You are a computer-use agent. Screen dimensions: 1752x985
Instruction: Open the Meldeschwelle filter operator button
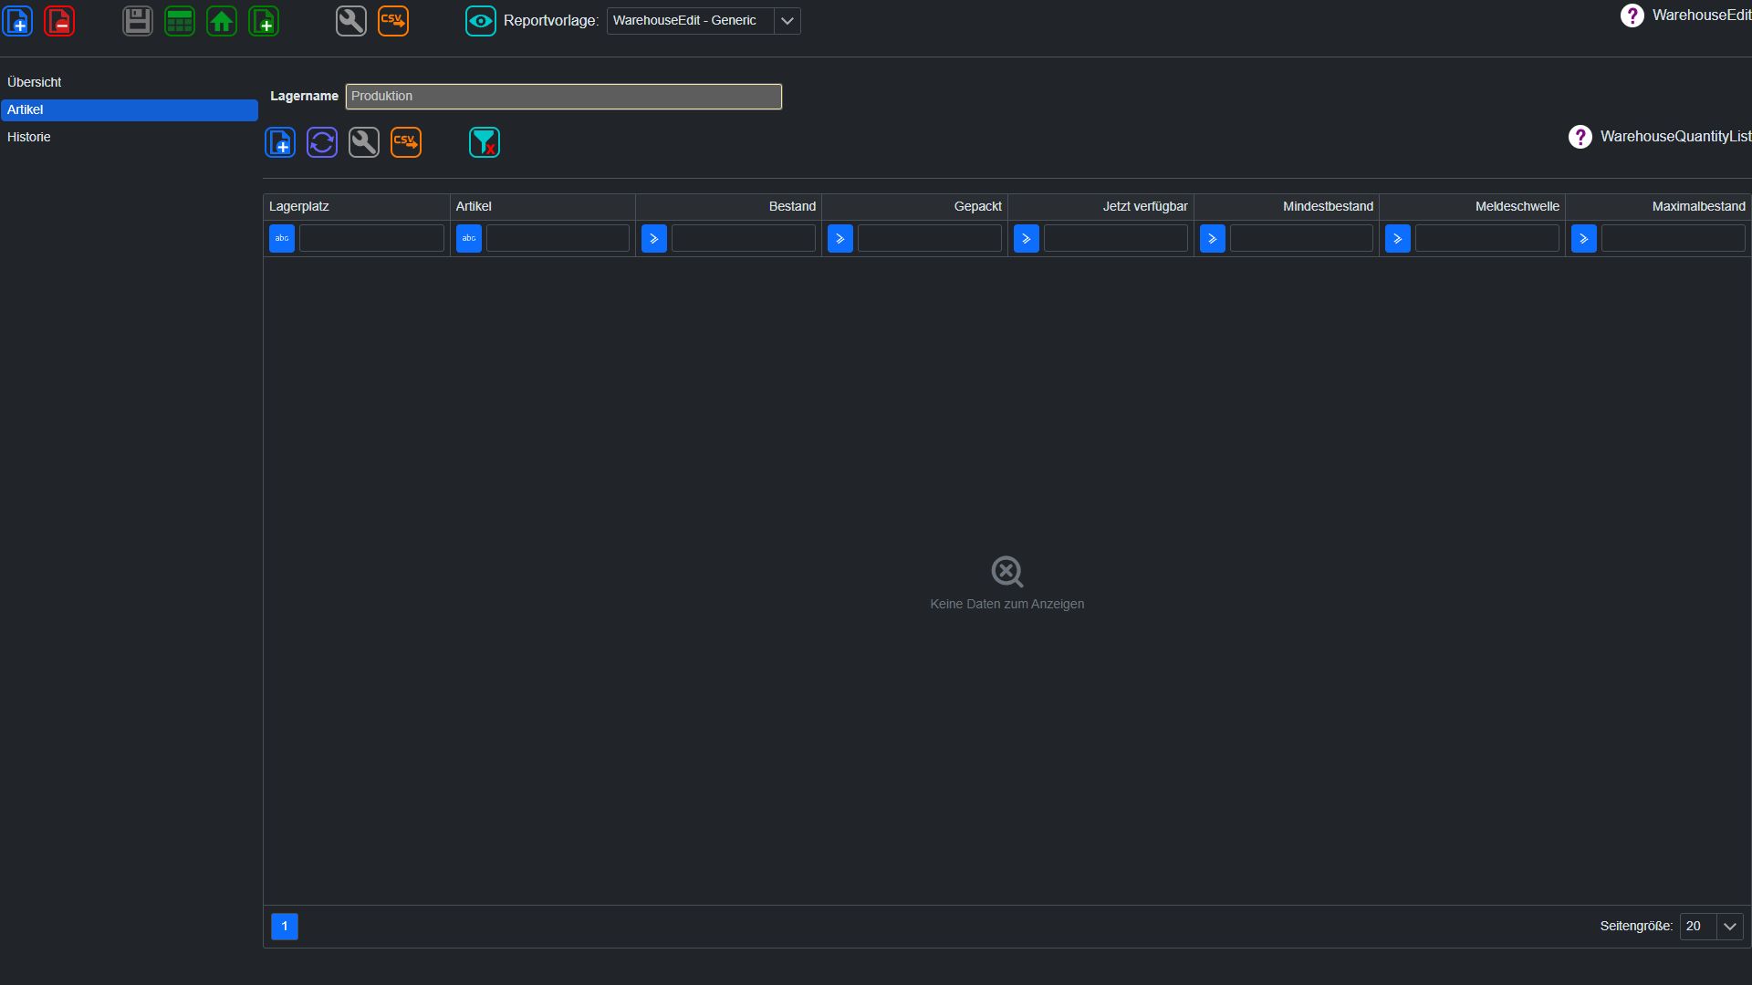(1398, 238)
